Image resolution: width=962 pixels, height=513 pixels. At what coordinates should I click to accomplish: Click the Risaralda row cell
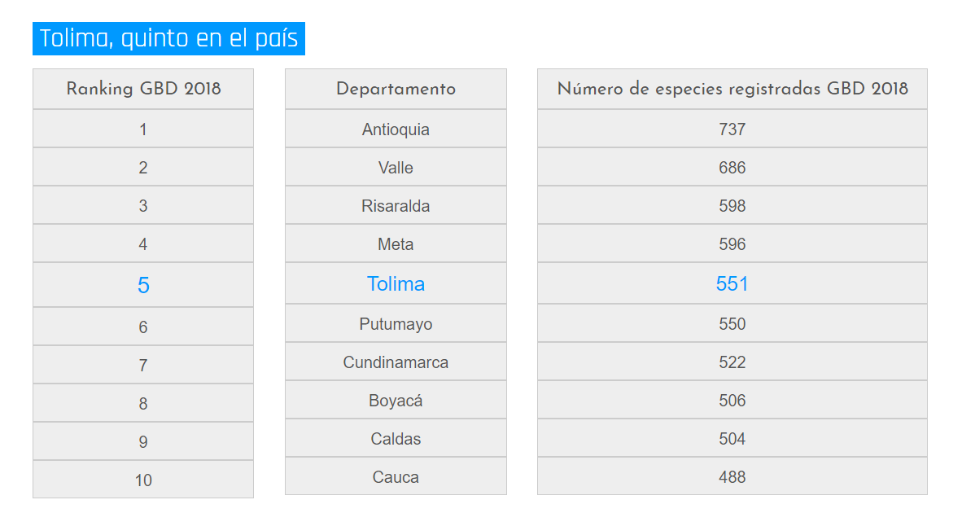click(x=396, y=206)
